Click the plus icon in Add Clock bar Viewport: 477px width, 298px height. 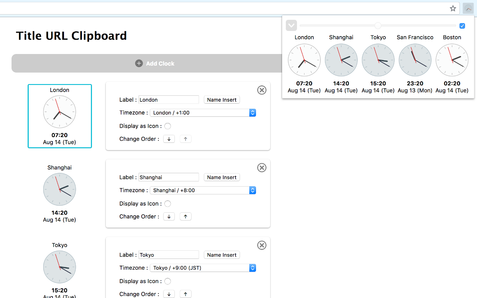pyautogui.click(x=139, y=63)
